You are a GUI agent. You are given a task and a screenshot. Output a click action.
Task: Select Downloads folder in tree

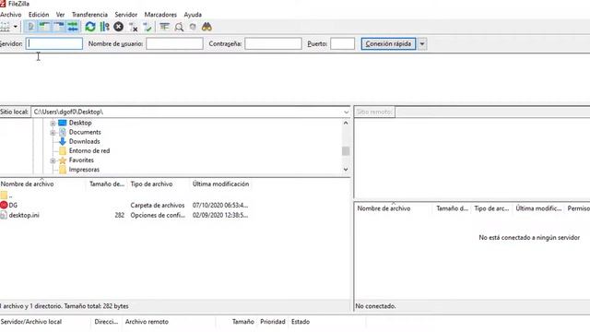[x=84, y=141]
